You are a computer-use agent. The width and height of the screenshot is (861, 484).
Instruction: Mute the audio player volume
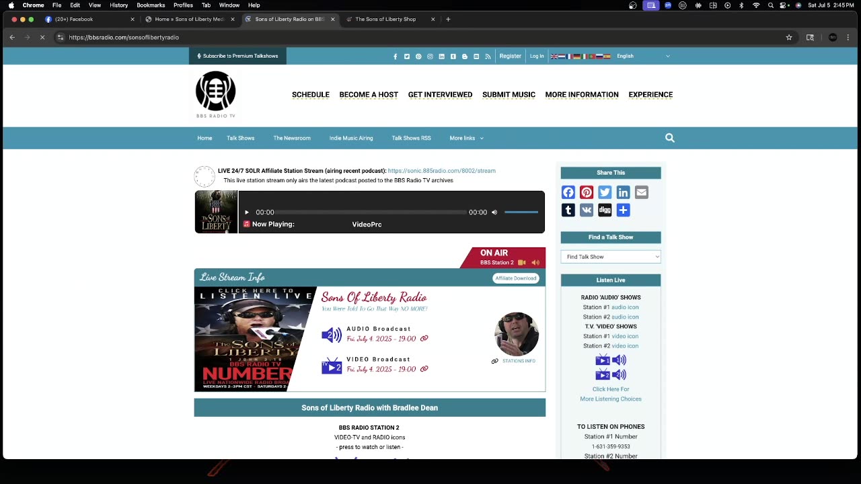coord(494,212)
